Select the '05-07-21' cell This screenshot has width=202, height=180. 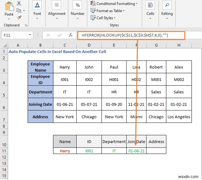[x=89, y=104]
